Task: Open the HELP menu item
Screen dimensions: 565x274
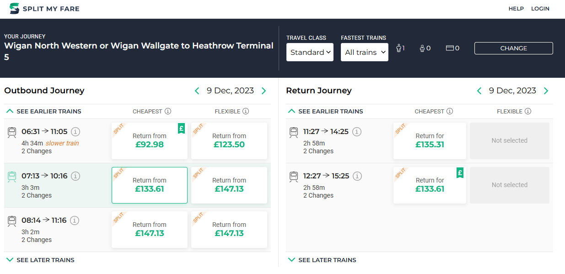Action: [516, 9]
